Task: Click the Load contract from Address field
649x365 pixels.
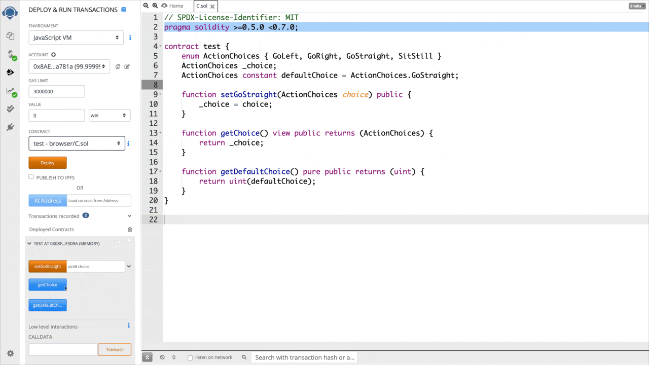Action: pos(99,201)
